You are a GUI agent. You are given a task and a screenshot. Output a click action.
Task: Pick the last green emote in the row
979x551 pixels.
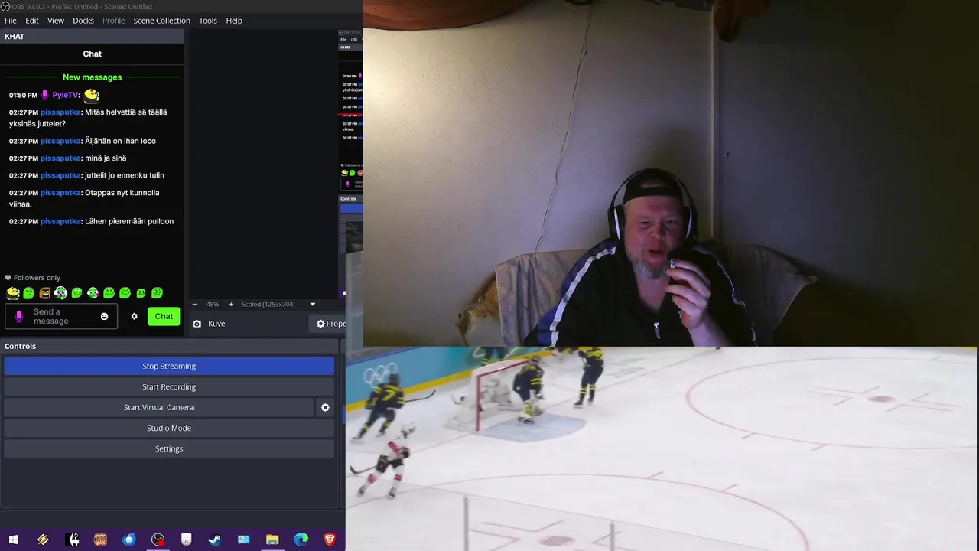[157, 292]
